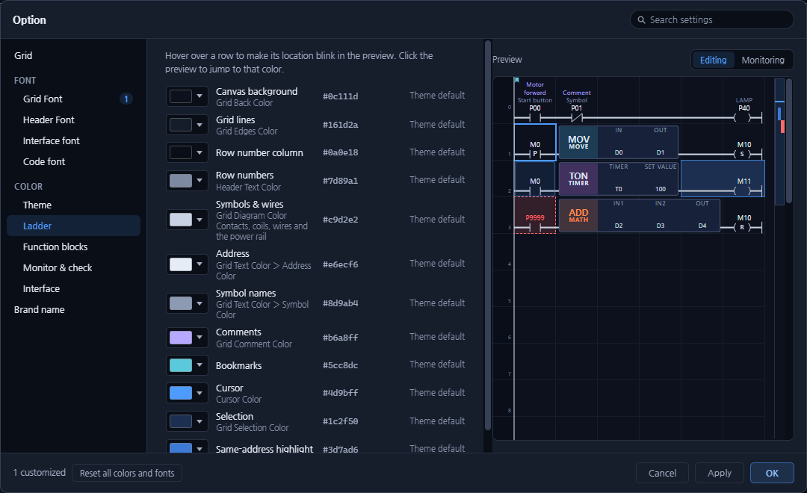
Task: Click the color list vertical scrollbar
Action: pos(487,236)
